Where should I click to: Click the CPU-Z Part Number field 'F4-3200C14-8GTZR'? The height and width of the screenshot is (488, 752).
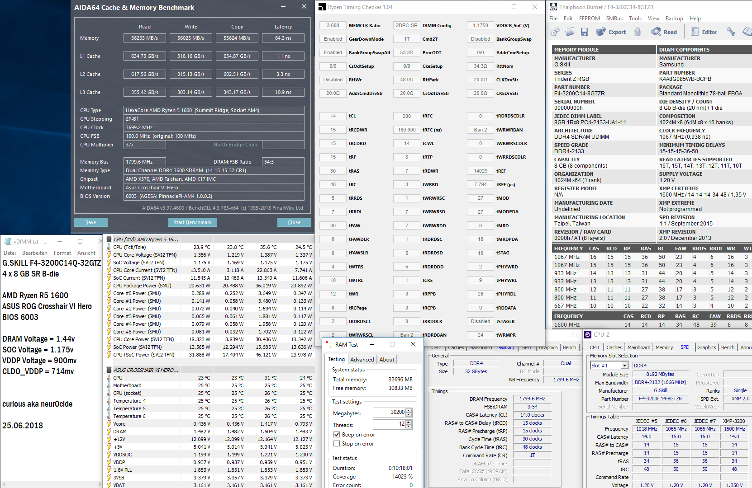point(661,399)
